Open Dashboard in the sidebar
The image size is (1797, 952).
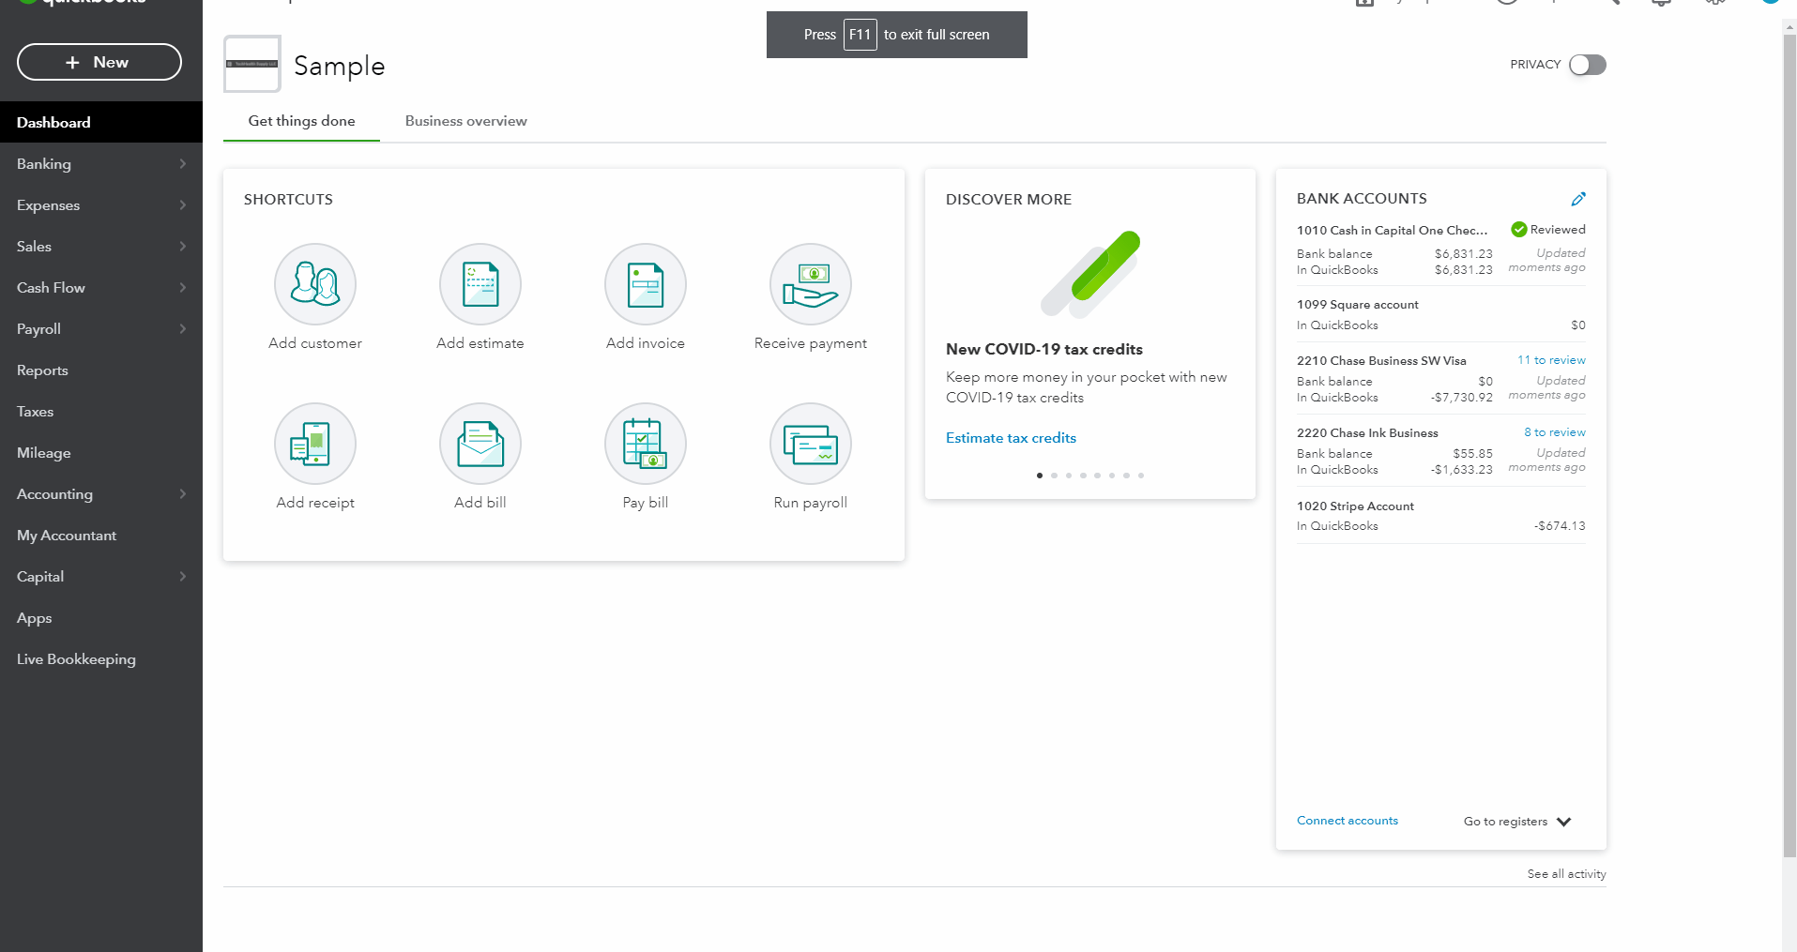coord(101,123)
